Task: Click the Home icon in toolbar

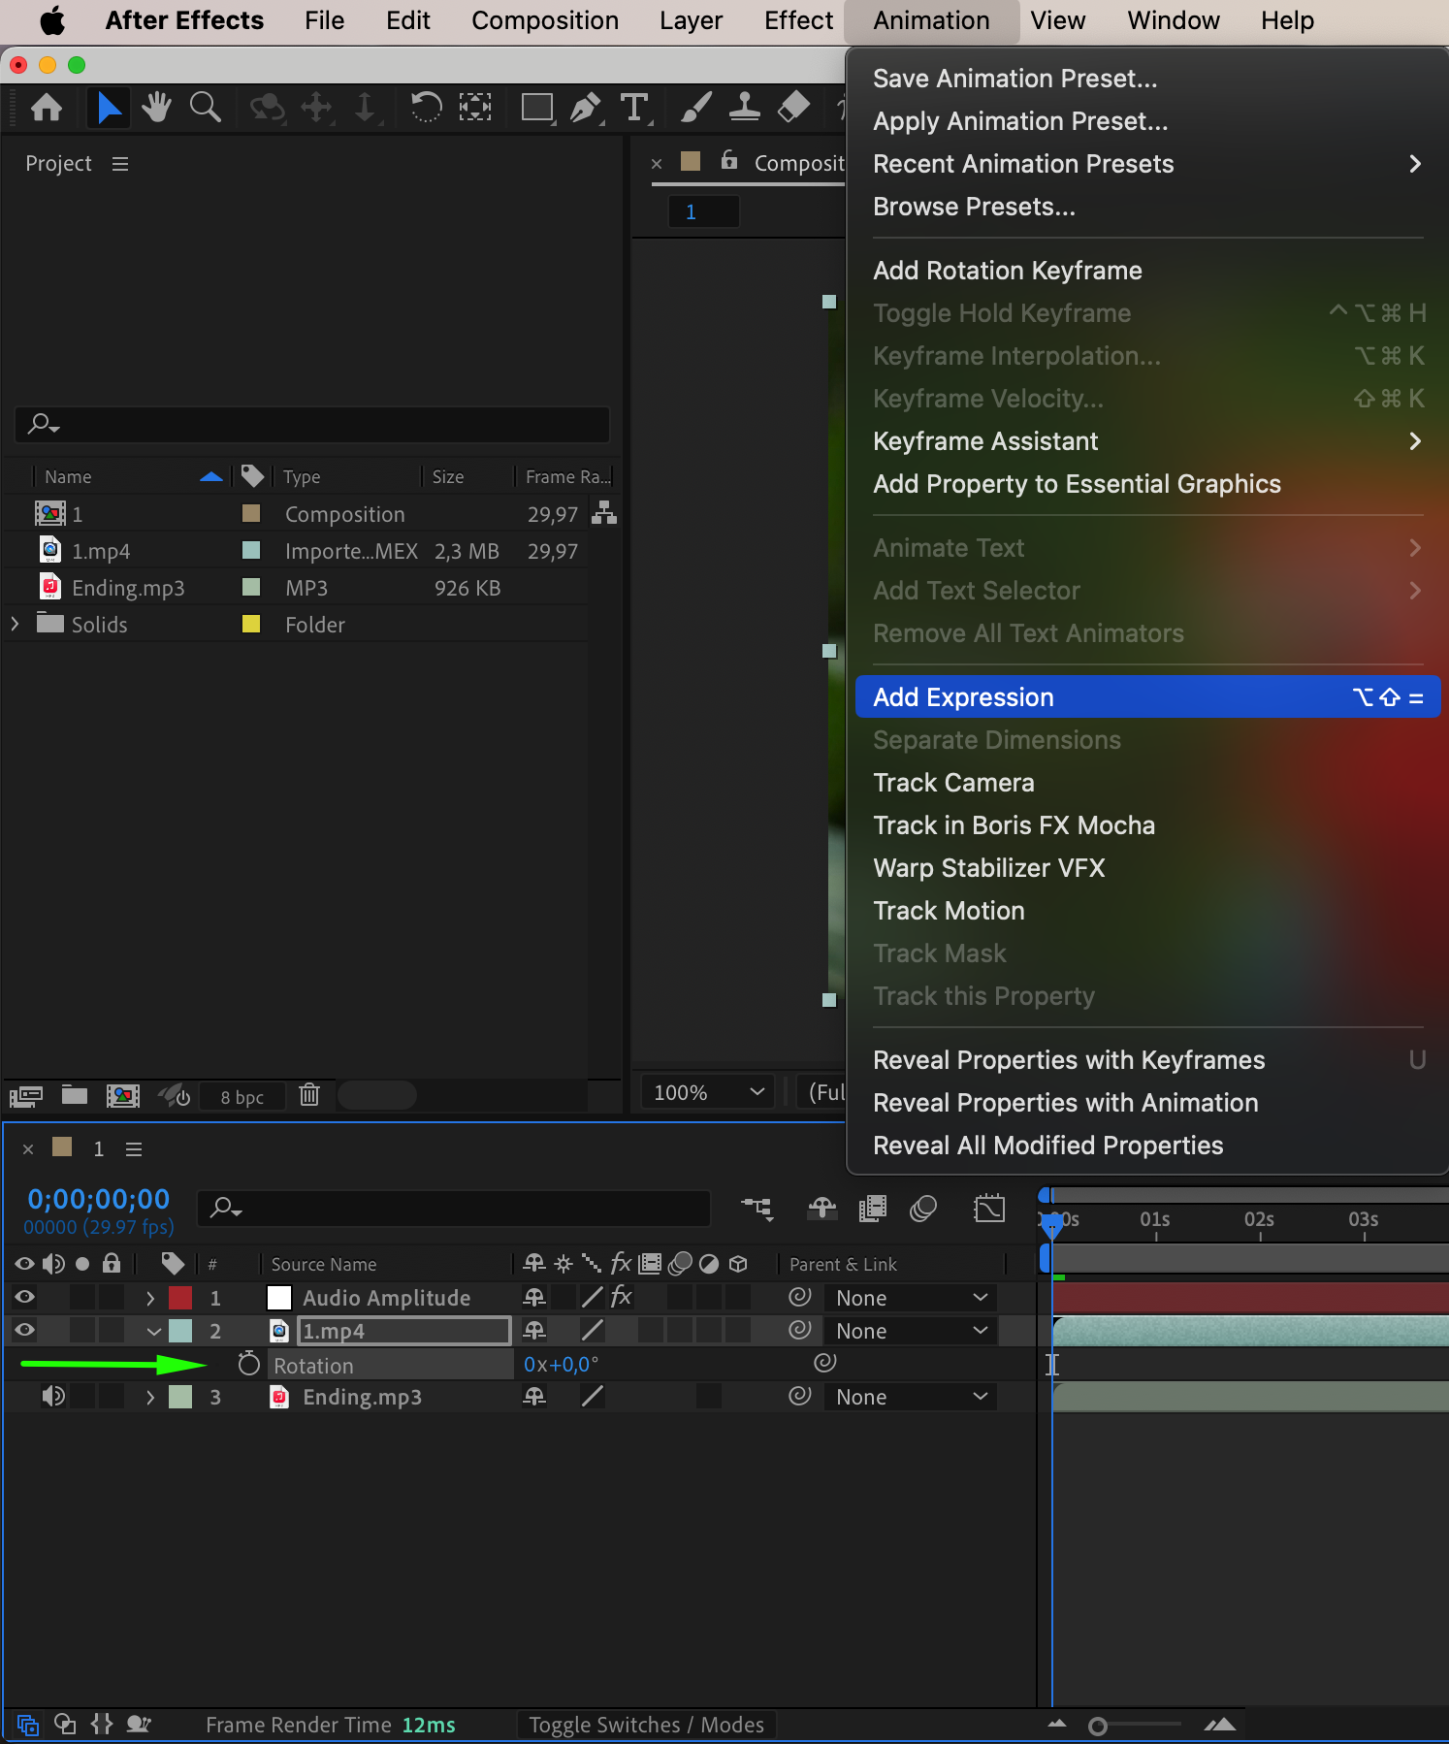Action: (x=47, y=108)
